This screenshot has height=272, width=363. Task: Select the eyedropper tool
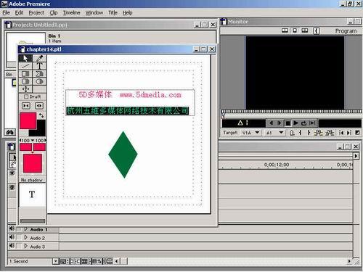pos(39,58)
